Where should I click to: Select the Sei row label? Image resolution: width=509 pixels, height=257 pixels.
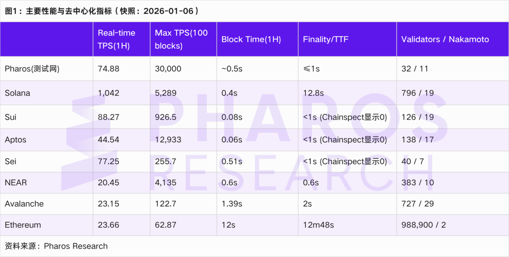11,161
